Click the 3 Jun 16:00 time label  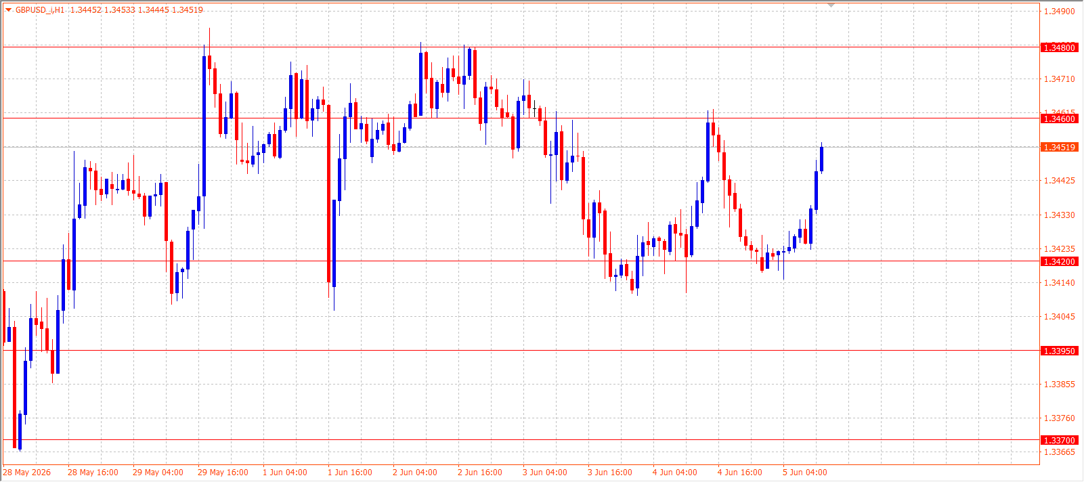coord(610,473)
